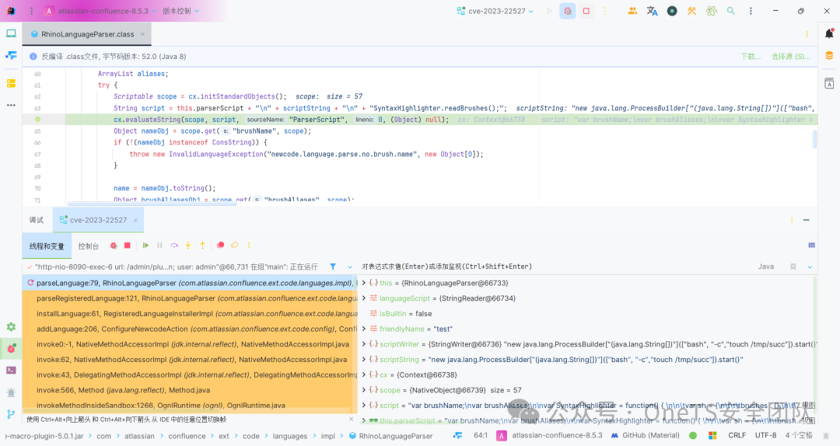840x446 pixels.
Task: Toggle the breakpoint on line 64
Action: [37, 120]
